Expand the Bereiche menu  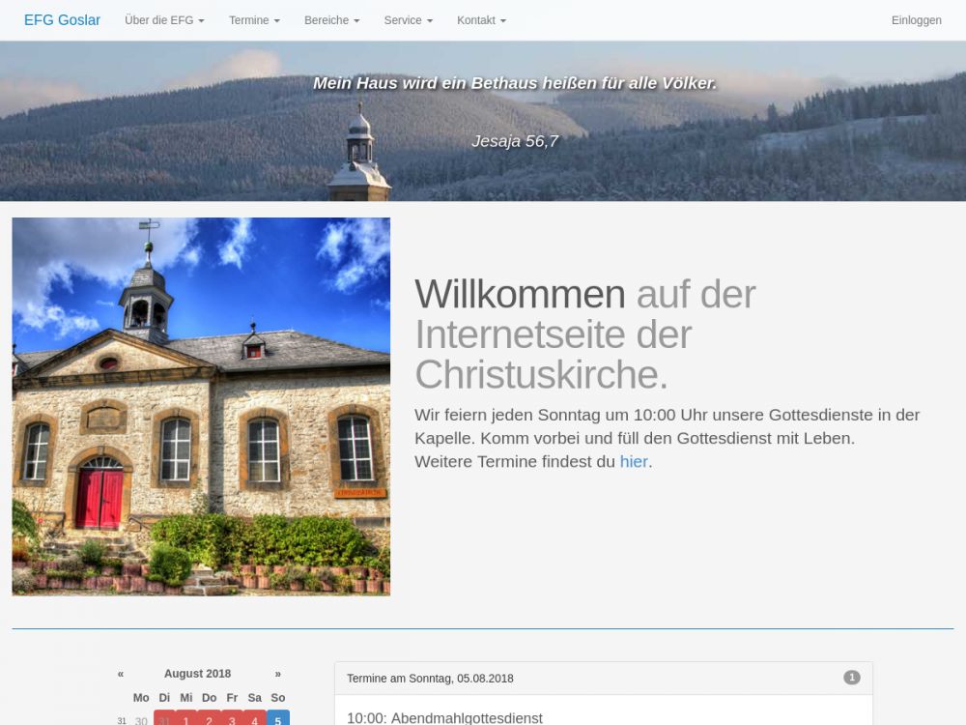331,20
